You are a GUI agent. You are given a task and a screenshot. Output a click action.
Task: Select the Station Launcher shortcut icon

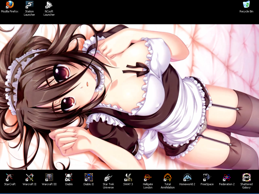point(29,5)
